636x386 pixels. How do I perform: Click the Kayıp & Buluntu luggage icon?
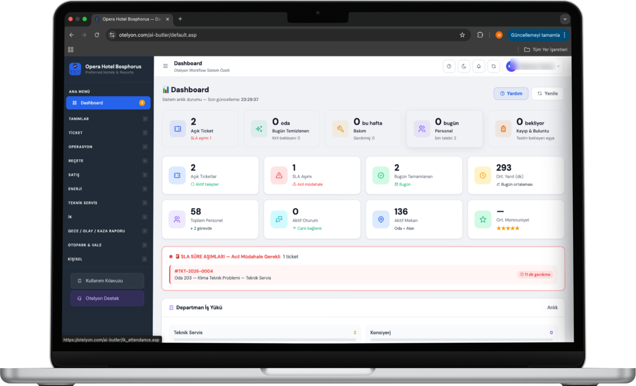503,129
